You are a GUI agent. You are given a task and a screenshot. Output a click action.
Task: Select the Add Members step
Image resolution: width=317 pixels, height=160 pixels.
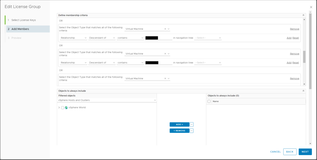click(28, 29)
